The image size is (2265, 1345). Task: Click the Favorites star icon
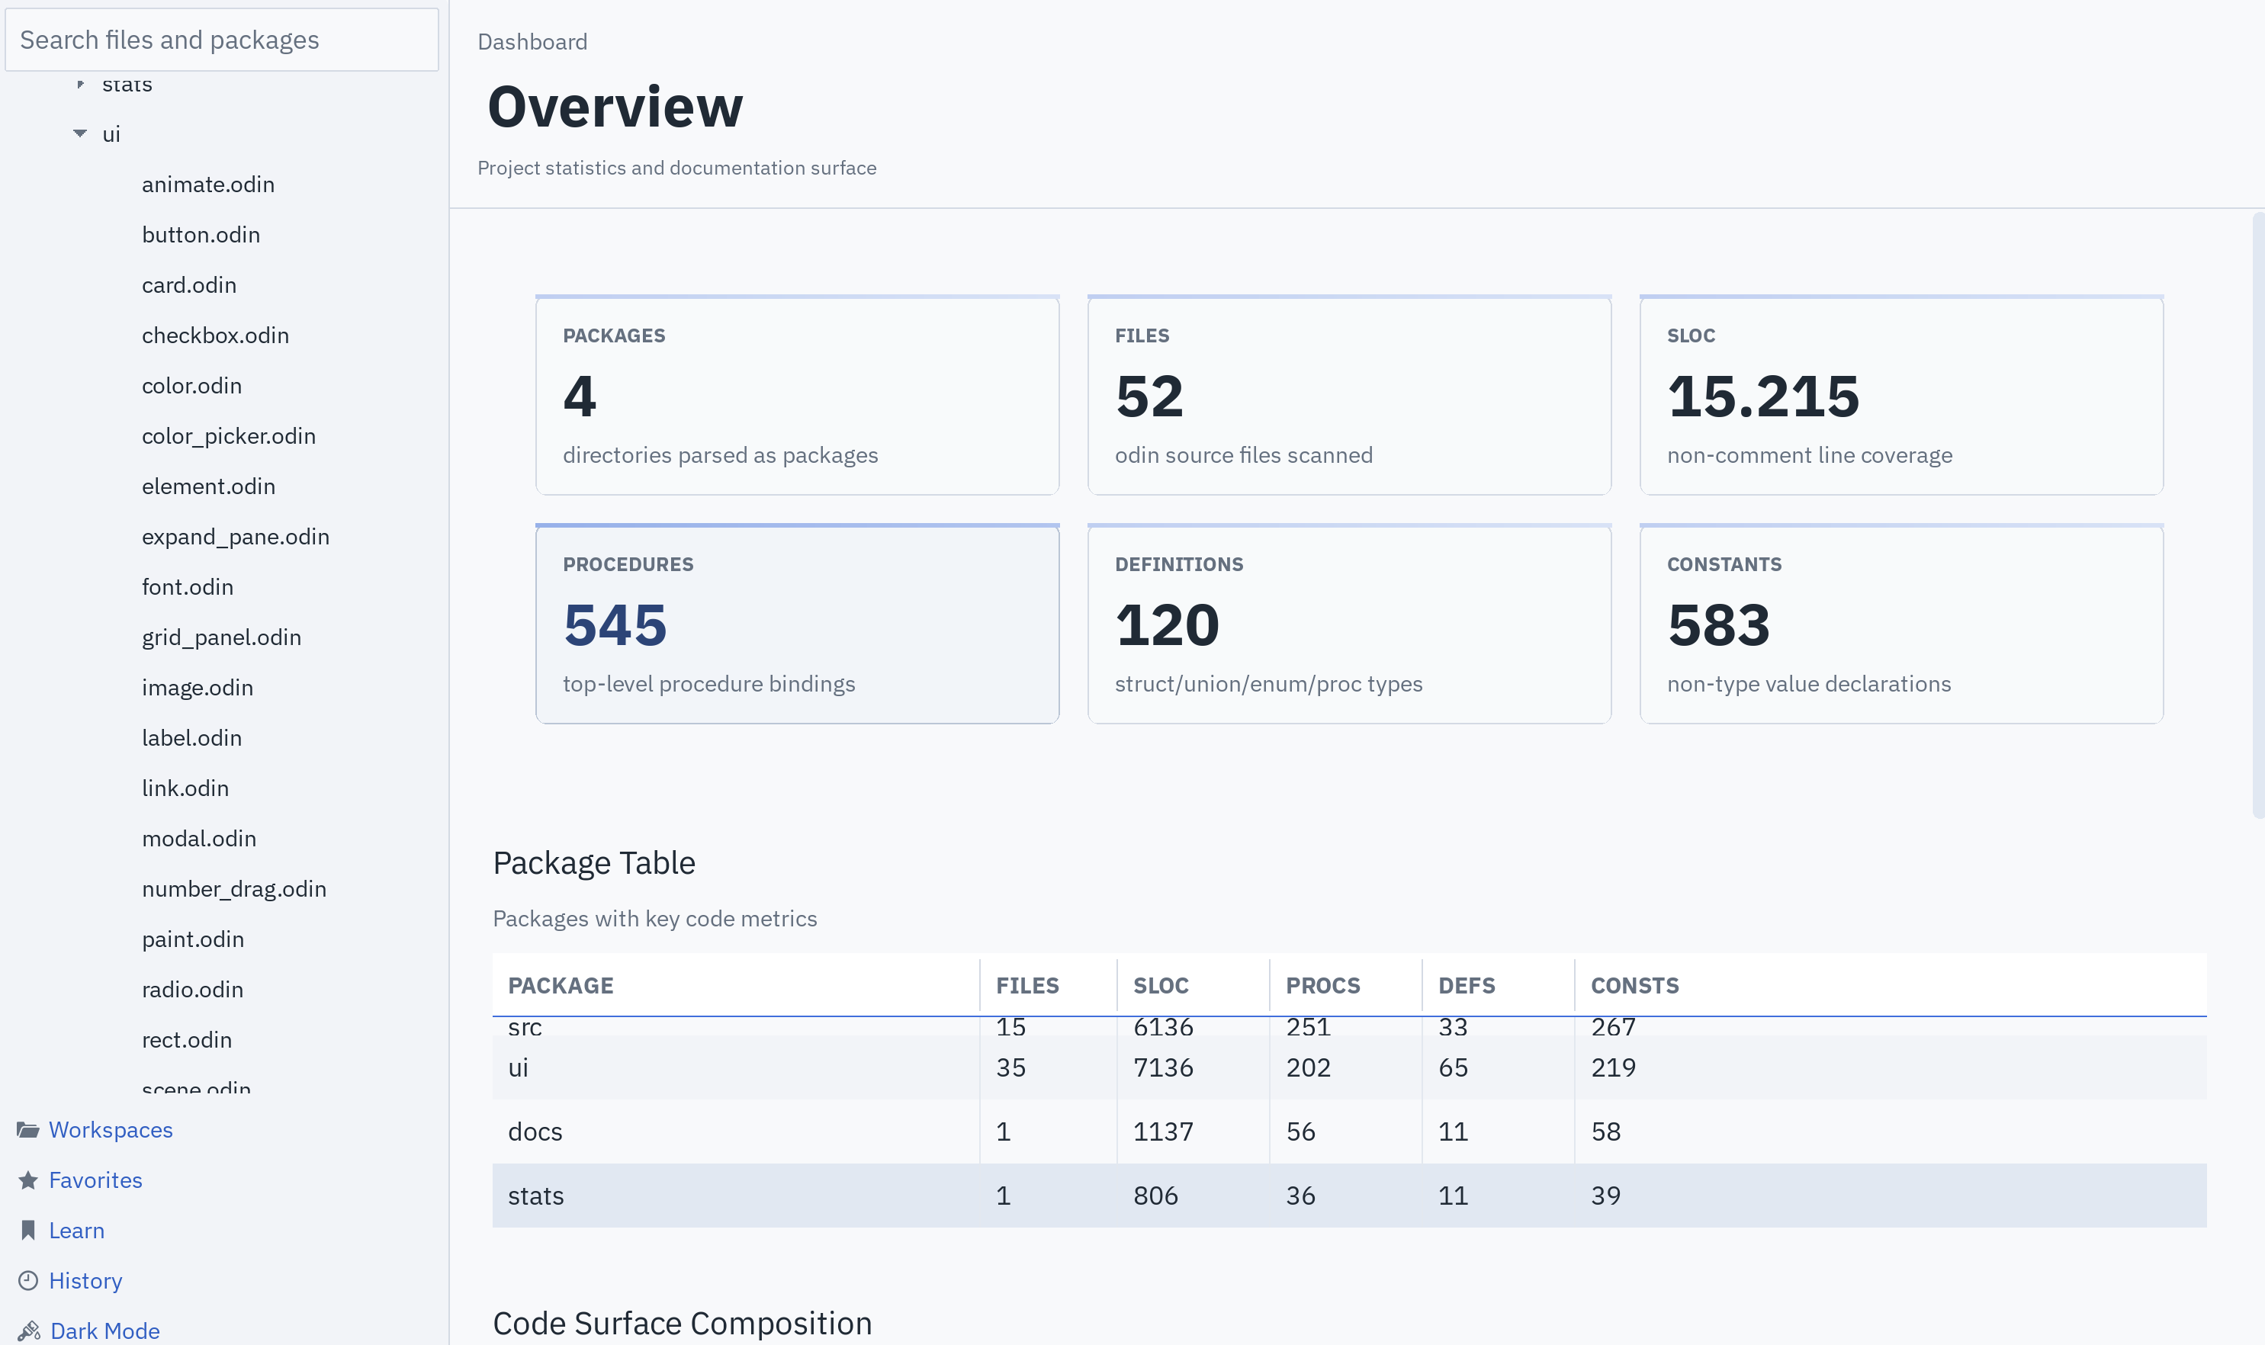click(x=28, y=1180)
